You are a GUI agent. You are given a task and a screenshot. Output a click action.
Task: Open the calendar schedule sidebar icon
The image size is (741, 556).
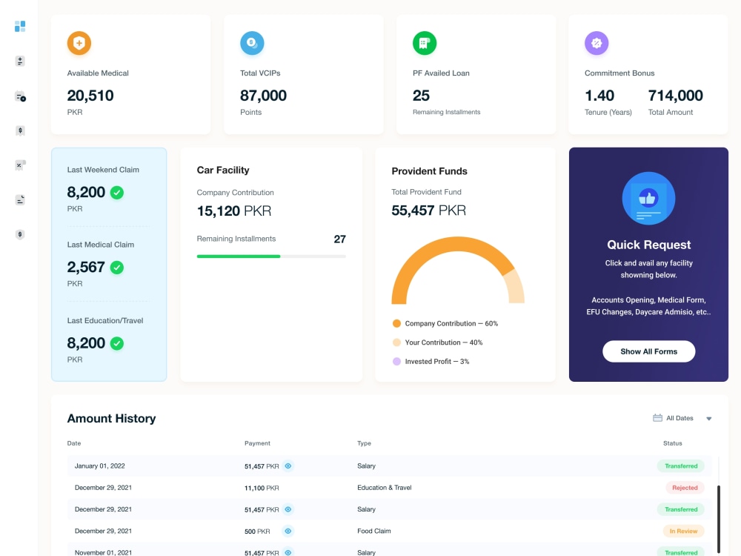(20, 96)
